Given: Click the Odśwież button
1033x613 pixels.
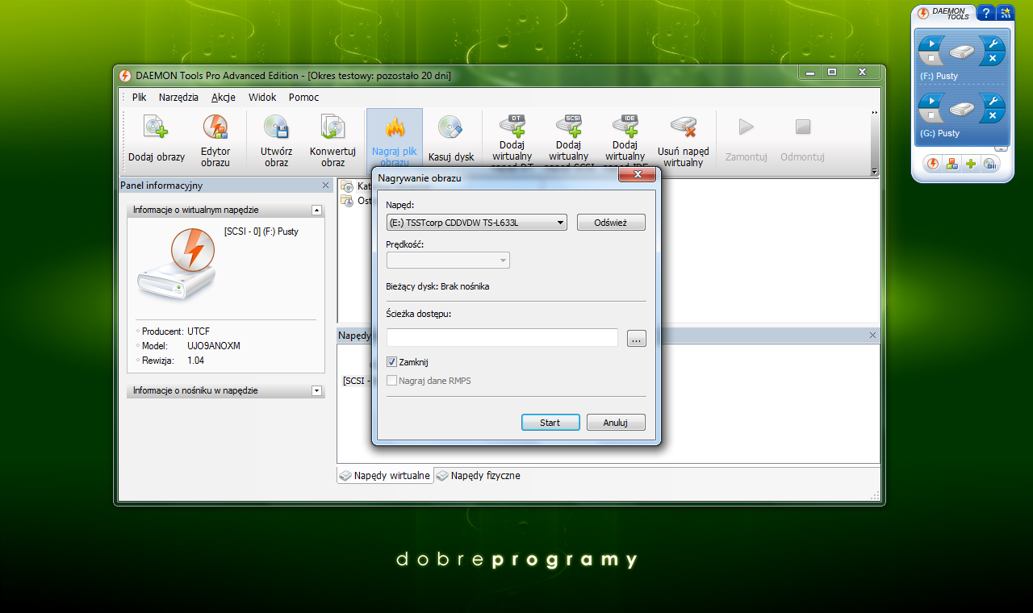Looking at the screenshot, I should 611,223.
